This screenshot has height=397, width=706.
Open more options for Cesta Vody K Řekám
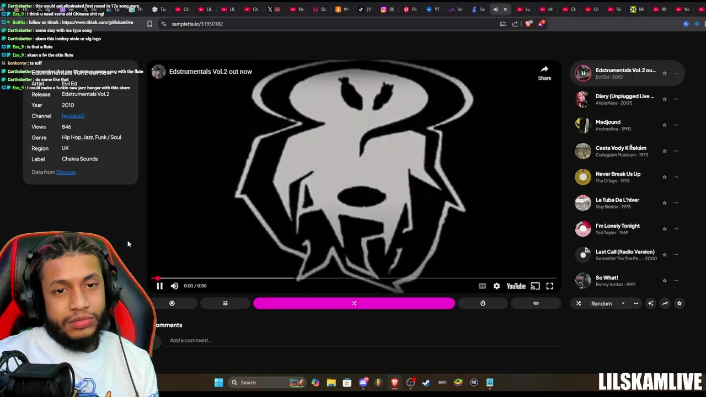pyautogui.click(x=676, y=151)
